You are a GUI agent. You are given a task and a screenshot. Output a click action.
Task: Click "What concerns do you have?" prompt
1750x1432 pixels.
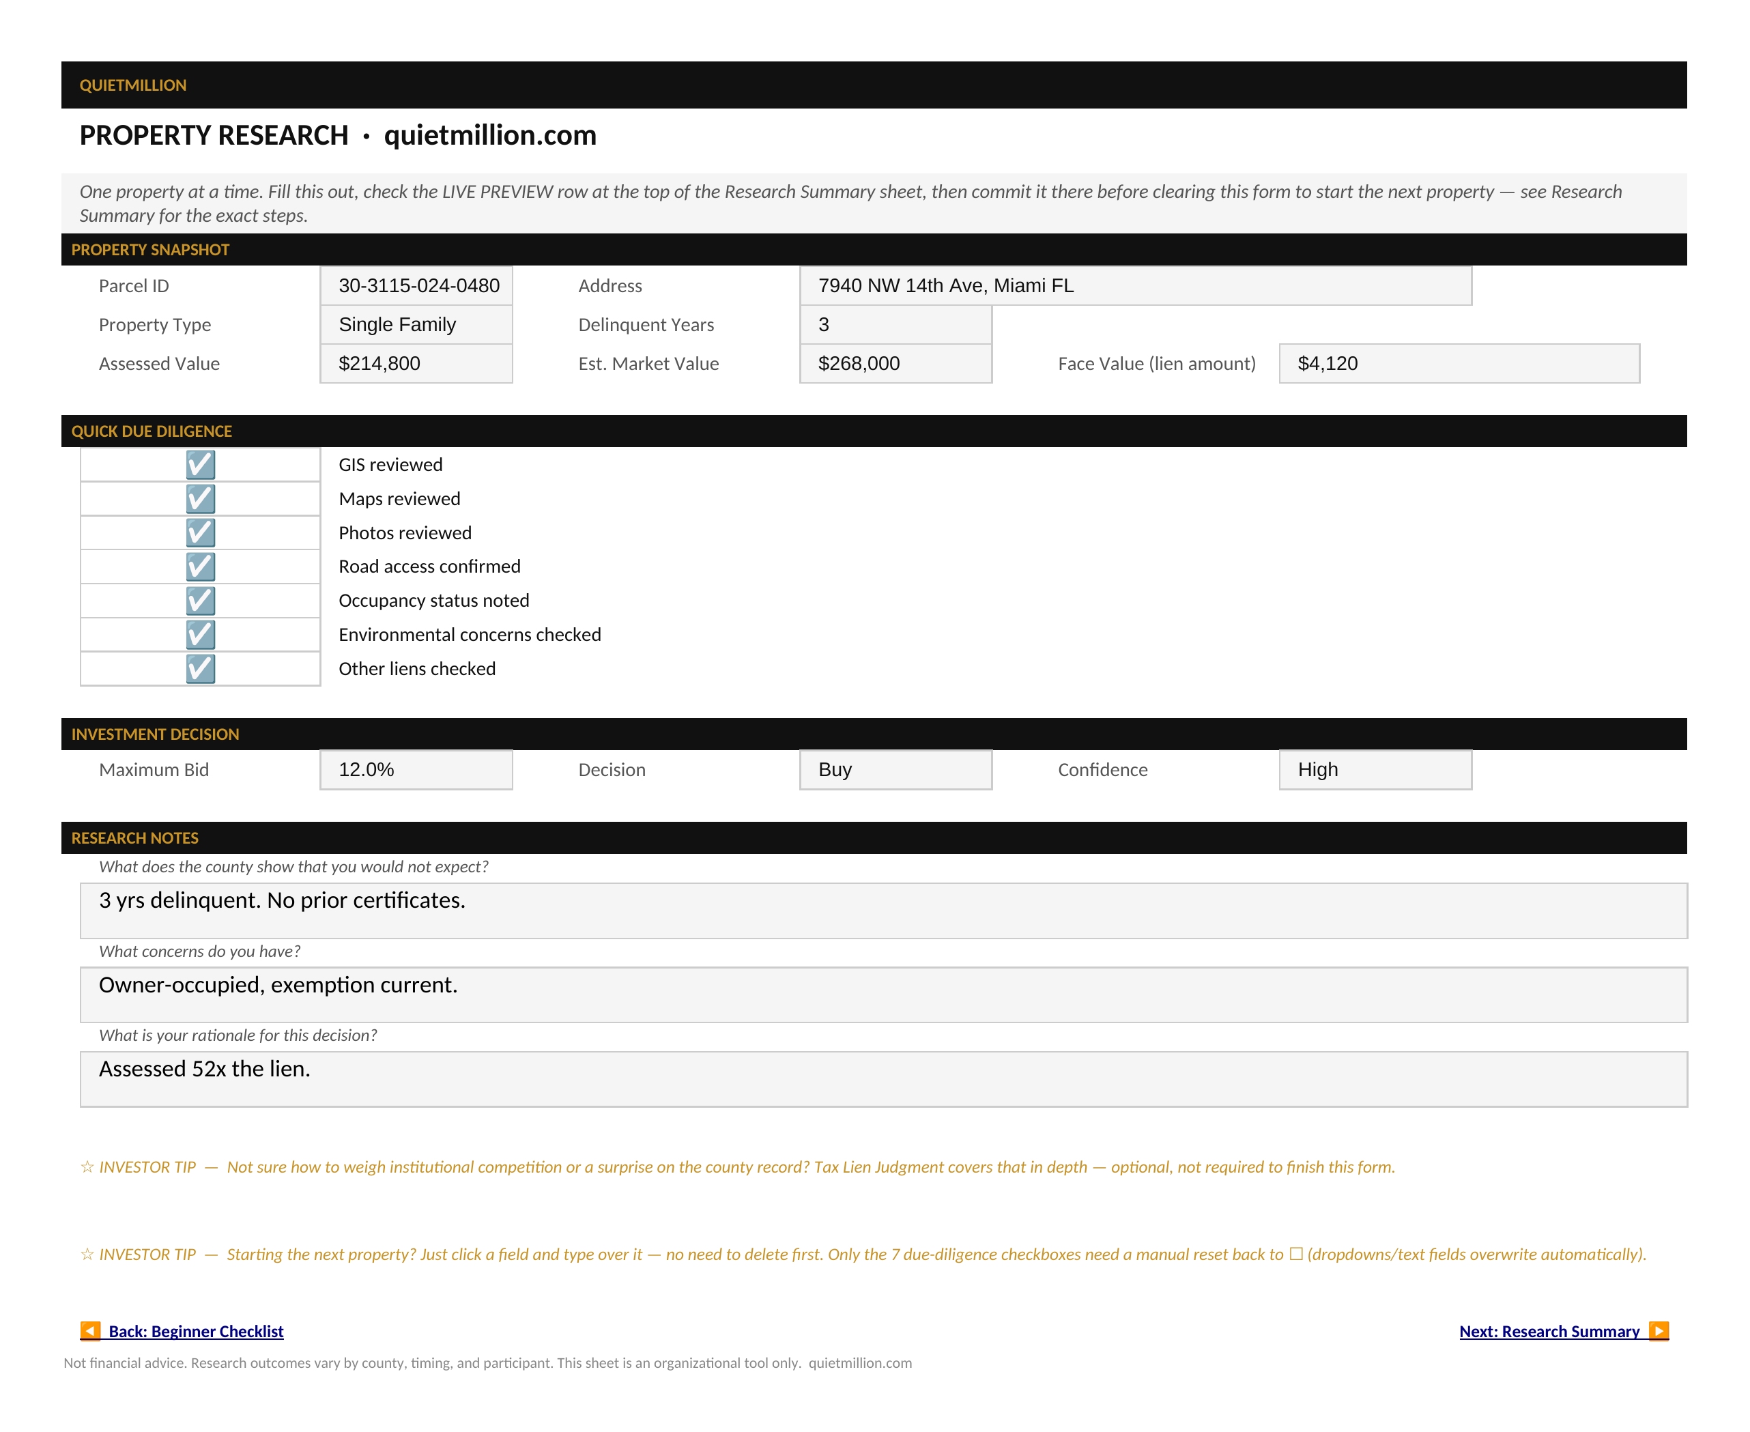tap(199, 951)
